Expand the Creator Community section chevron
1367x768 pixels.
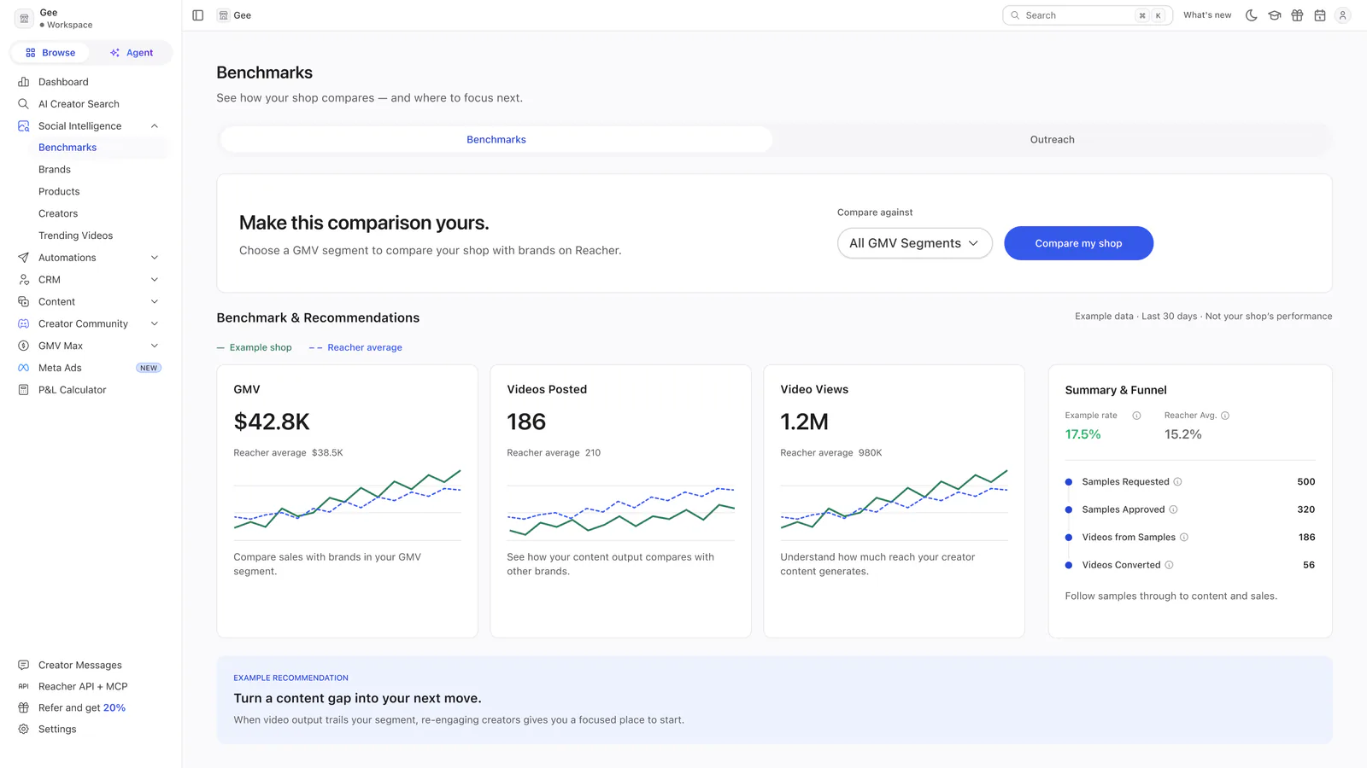point(155,324)
